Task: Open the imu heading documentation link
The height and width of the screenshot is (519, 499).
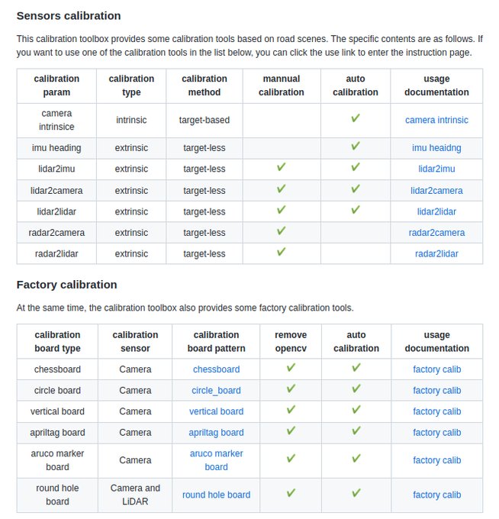Action: 436,147
